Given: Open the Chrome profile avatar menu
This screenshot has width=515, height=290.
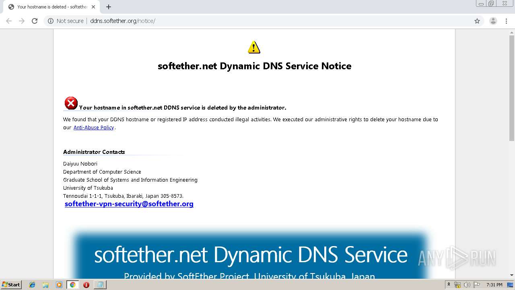Looking at the screenshot, I should (x=493, y=21).
